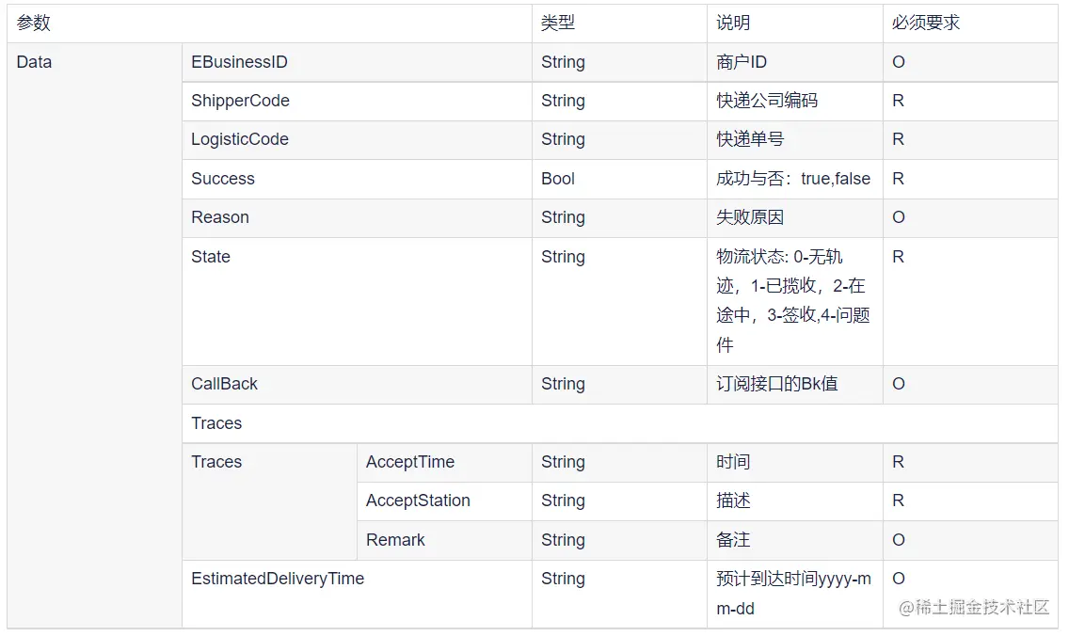1069x636 pixels.
Task: Click the 类型 column header
Action: tap(558, 24)
